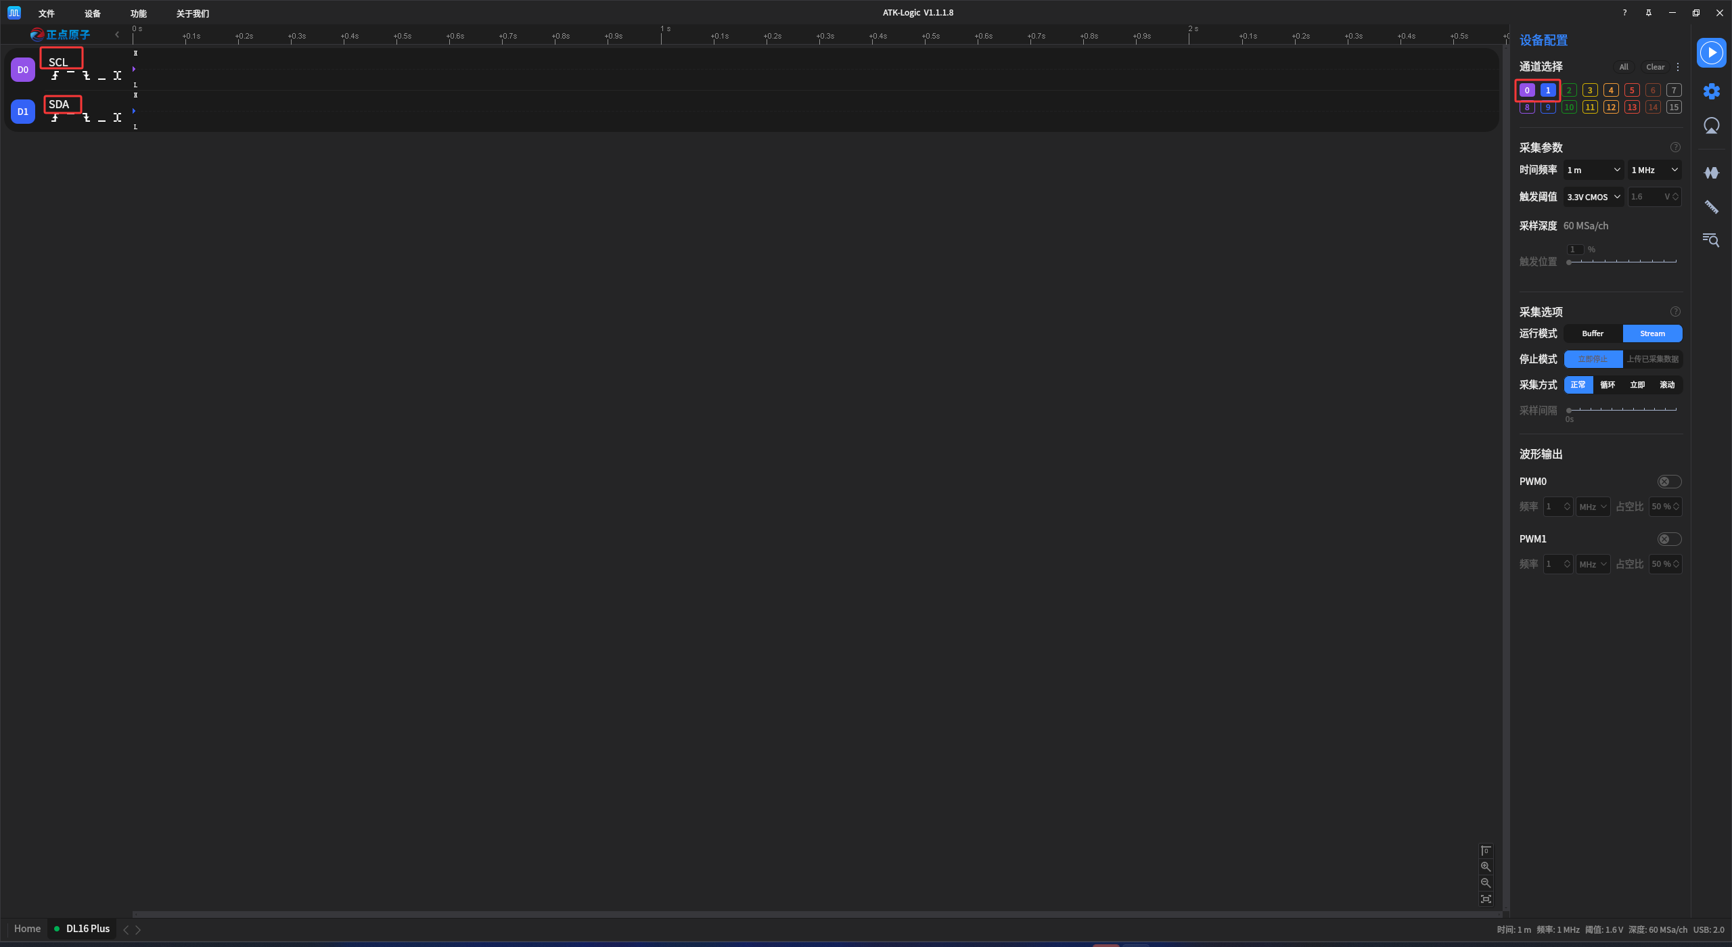Click the D0 channel color badge

click(23, 70)
